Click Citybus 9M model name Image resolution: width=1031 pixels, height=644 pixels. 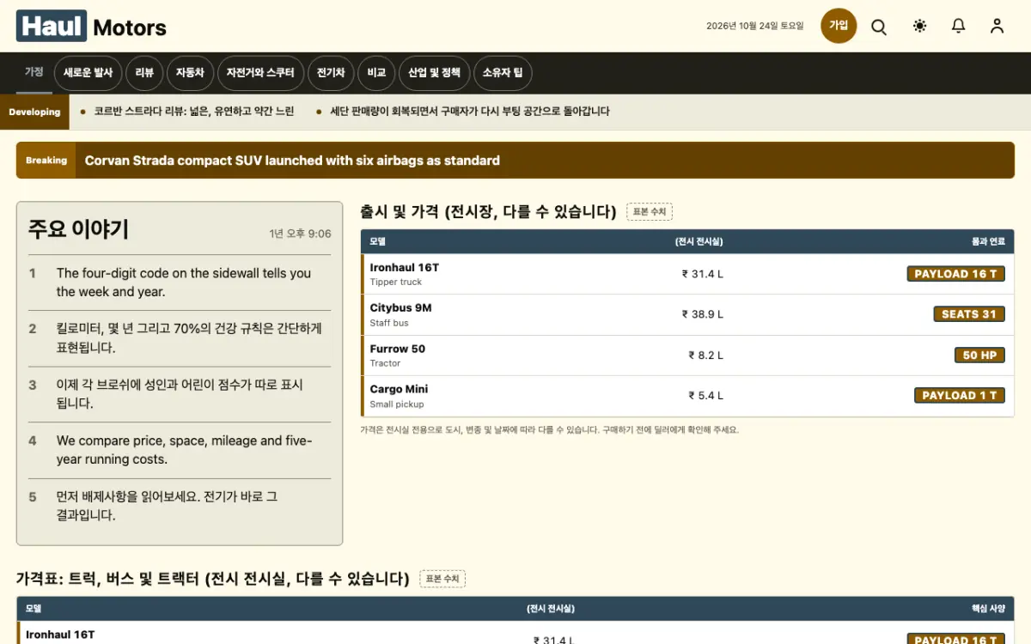point(401,308)
